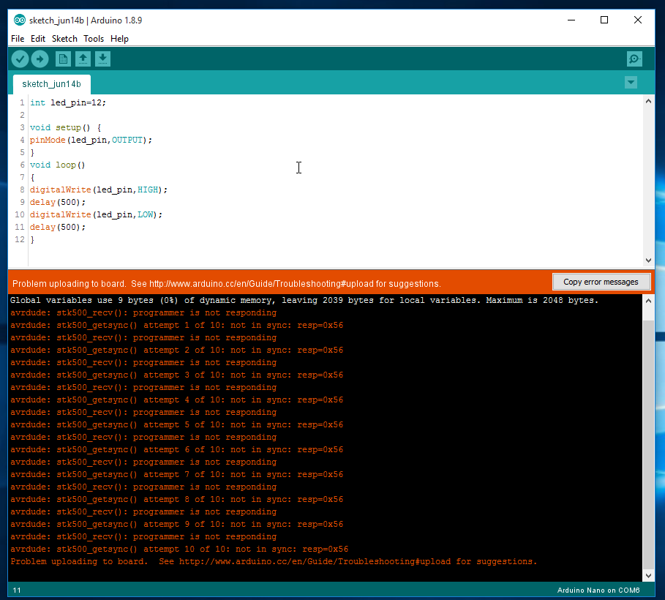Viewport: 665px width, 600px height.
Task: Click editor scrollbar down arrow
Action: [x=648, y=260]
